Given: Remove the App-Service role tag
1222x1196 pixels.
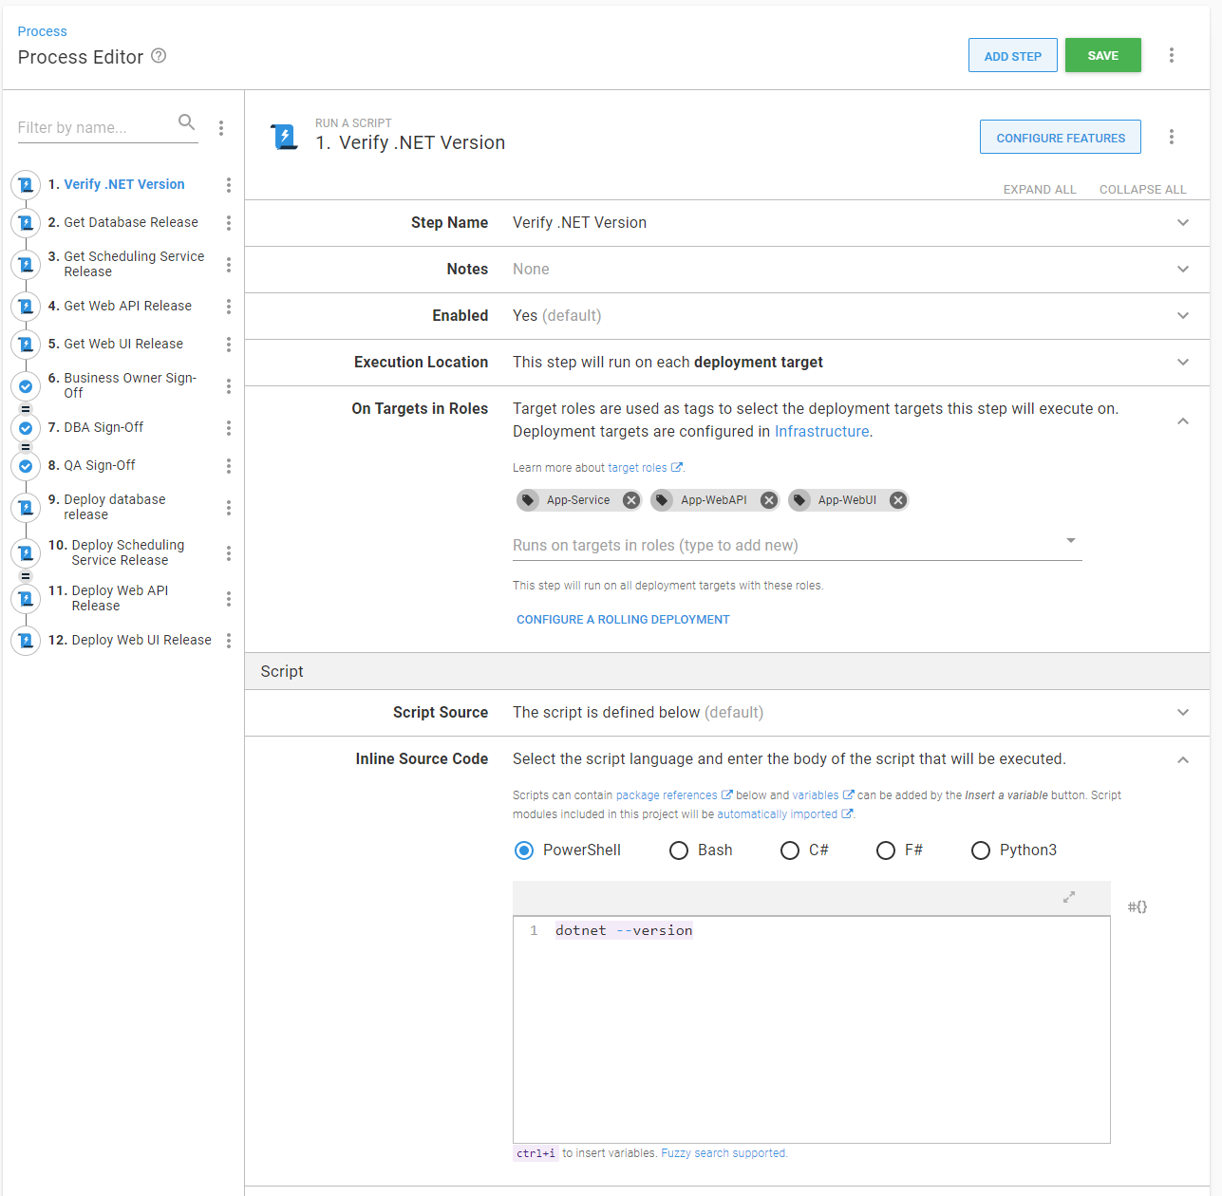Looking at the screenshot, I should click(x=631, y=500).
